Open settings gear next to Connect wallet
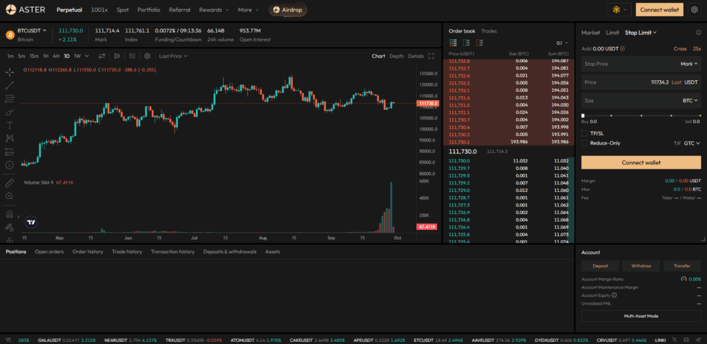Image resolution: width=707 pixels, height=344 pixels. click(694, 10)
